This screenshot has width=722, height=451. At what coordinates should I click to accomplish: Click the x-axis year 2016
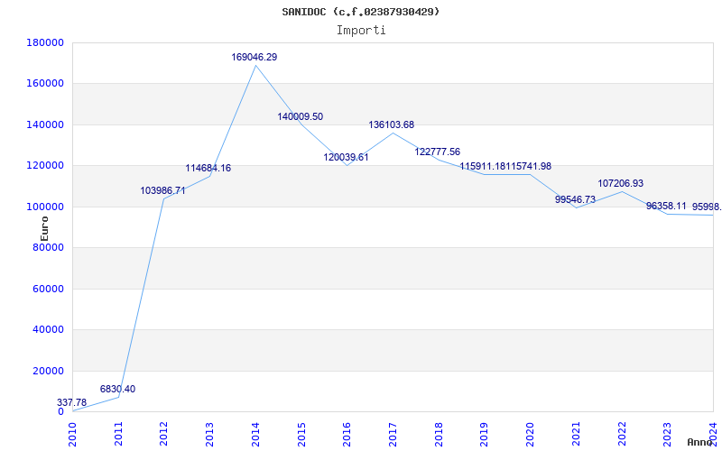[347, 435]
